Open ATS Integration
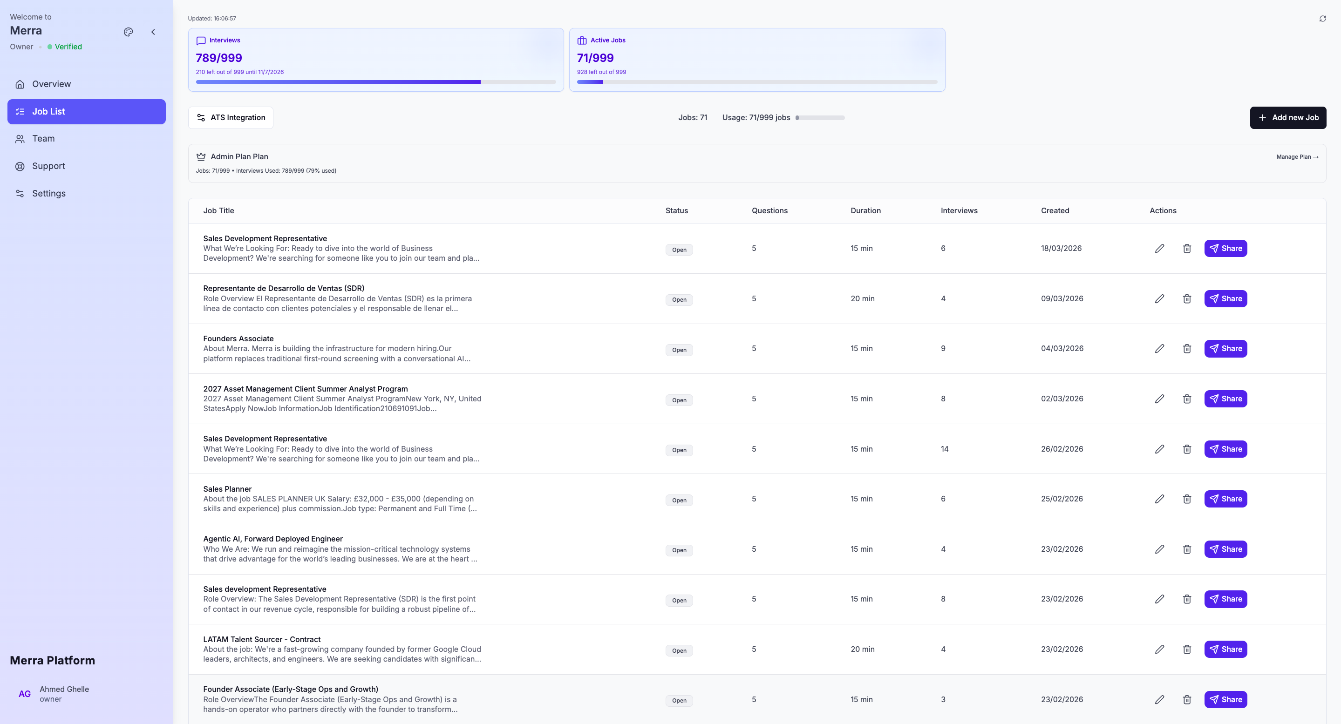Screen dimensions: 1341x724 pyautogui.click(x=231, y=118)
